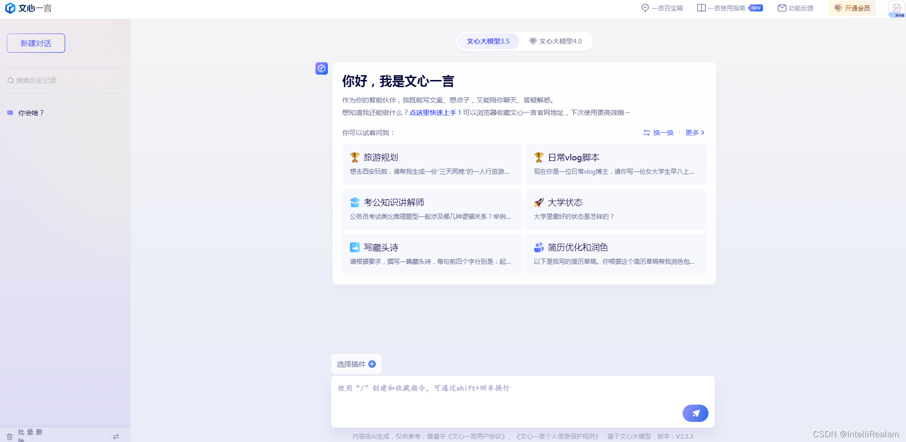Screen dimensions: 906x442
Task: Click the 文心一言 logo in the header
Action: click(x=28, y=8)
